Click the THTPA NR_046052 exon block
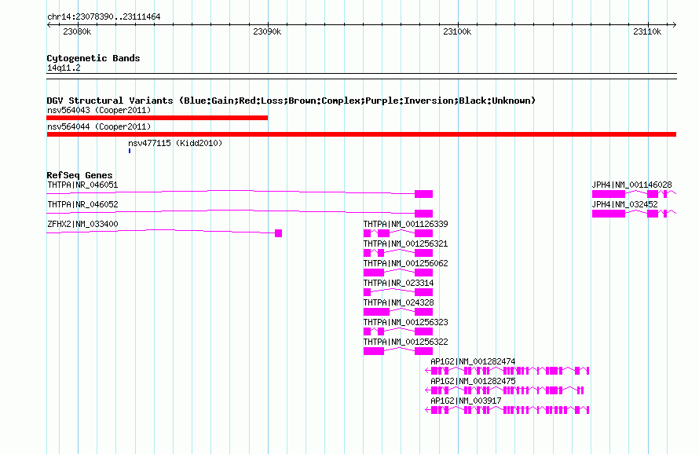Screen dimensions: 699x454 [x=423, y=214]
